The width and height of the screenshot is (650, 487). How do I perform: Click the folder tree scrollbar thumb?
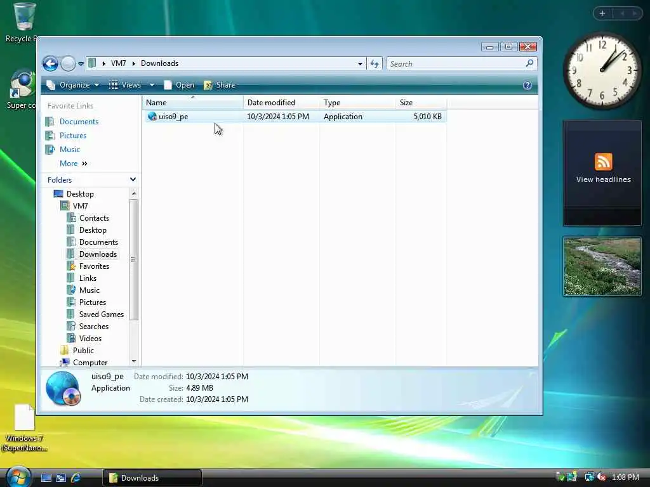click(x=133, y=259)
